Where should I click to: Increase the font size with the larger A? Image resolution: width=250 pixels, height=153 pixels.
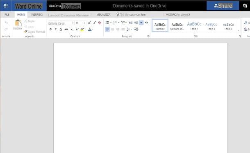[89, 23]
